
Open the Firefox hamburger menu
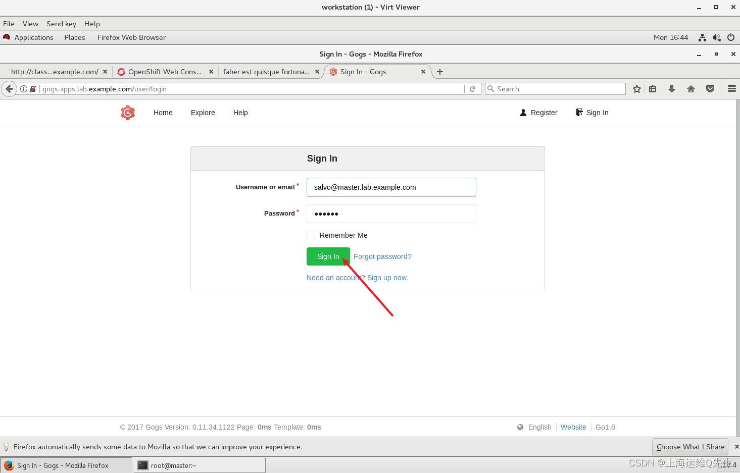pos(732,89)
